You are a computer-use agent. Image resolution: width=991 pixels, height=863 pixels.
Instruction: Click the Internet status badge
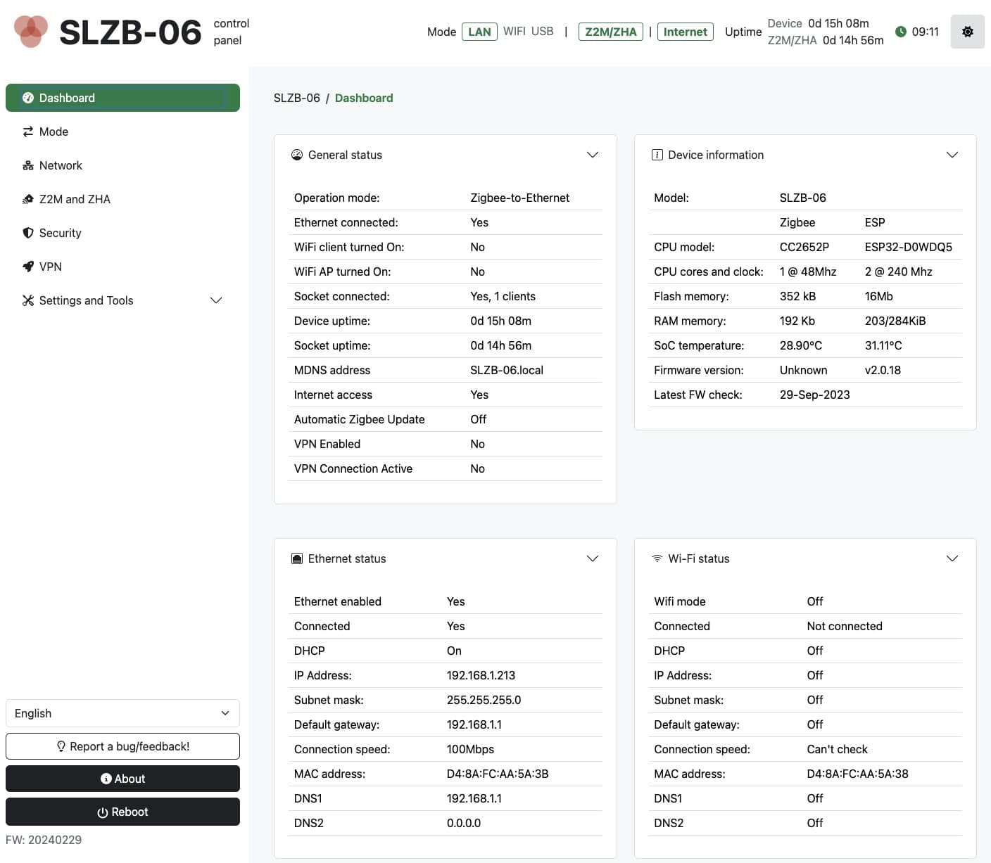tap(685, 32)
